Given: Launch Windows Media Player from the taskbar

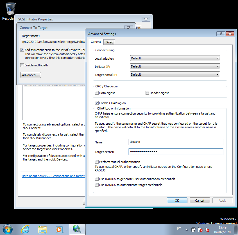Looking at the screenshot, I should 59,229.
